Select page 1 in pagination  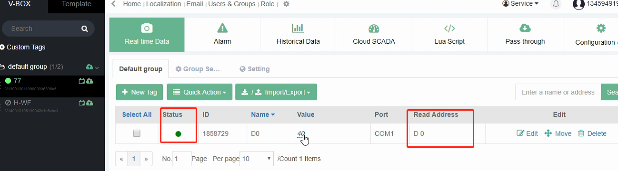click(x=134, y=159)
